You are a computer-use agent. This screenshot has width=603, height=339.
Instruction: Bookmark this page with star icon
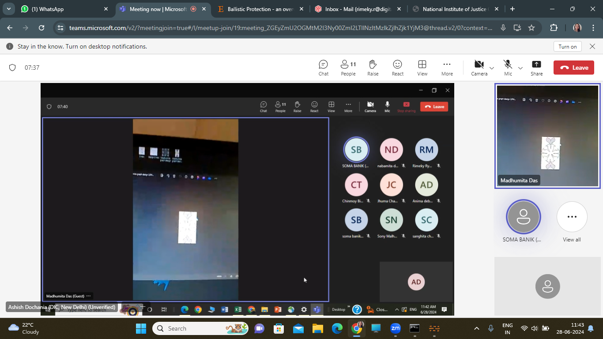click(531, 28)
